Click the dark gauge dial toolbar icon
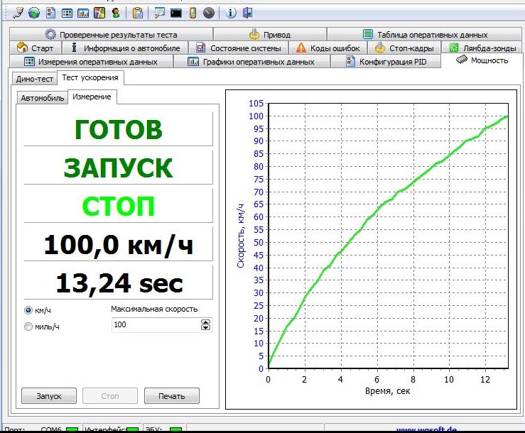 [208, 13]
